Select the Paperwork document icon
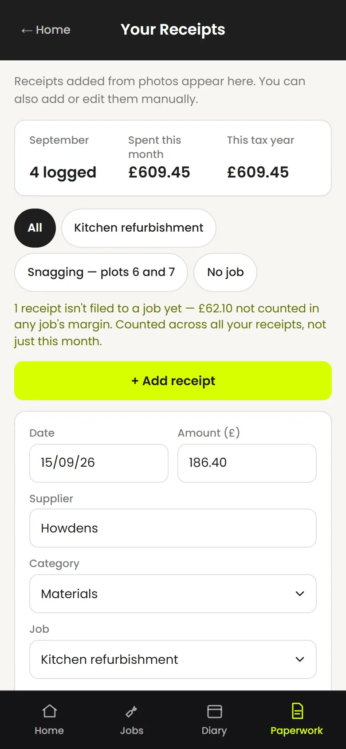 297,711
